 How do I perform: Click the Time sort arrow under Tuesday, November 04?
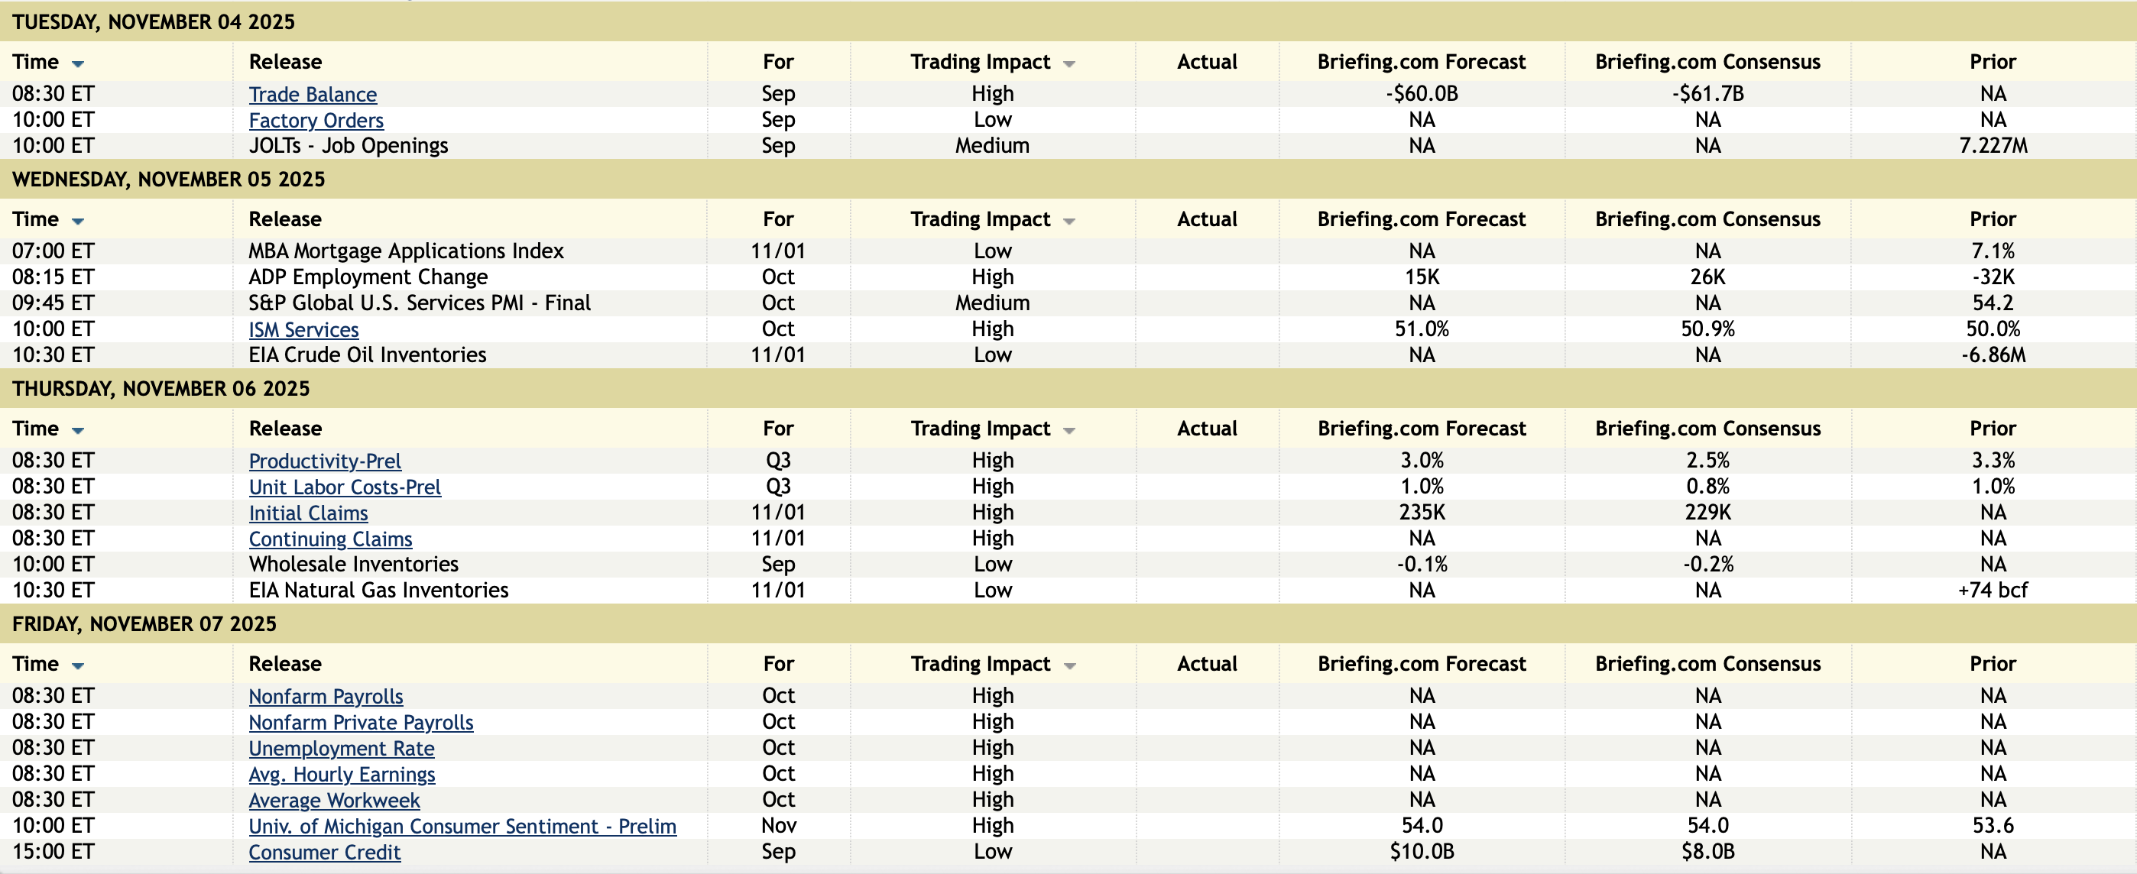[x=78, y=64]
